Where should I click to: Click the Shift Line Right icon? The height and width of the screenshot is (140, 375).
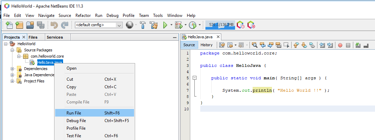pos(330,45)
